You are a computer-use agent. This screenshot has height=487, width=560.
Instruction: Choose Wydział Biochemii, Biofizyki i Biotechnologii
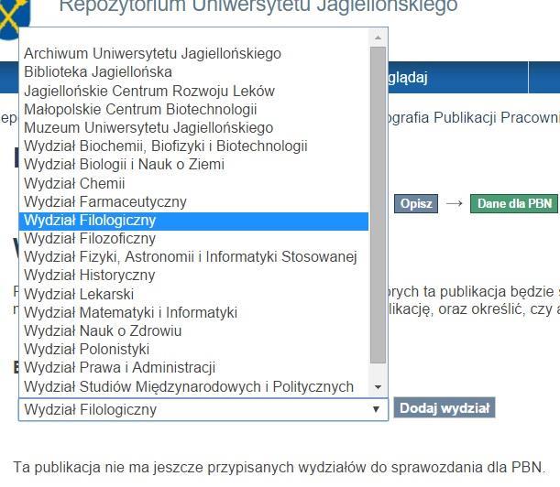pos(193,146)
